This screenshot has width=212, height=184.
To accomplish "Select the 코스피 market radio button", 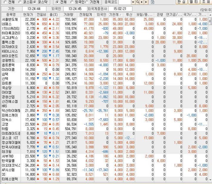I will click(20, 2).
